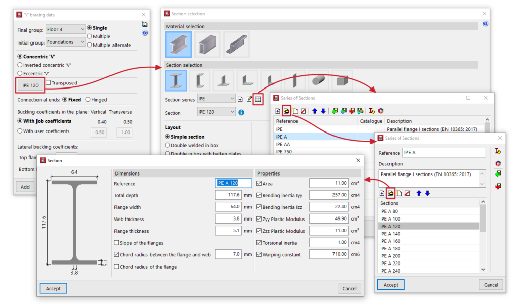Click Cancel in Series of Sections dialog

tap(491, 285)
